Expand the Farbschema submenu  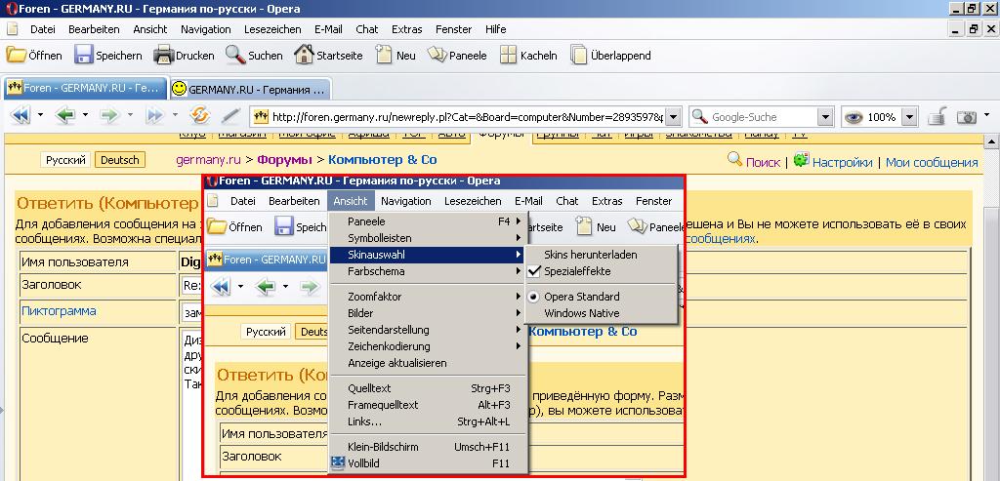[x=429, y=271]
